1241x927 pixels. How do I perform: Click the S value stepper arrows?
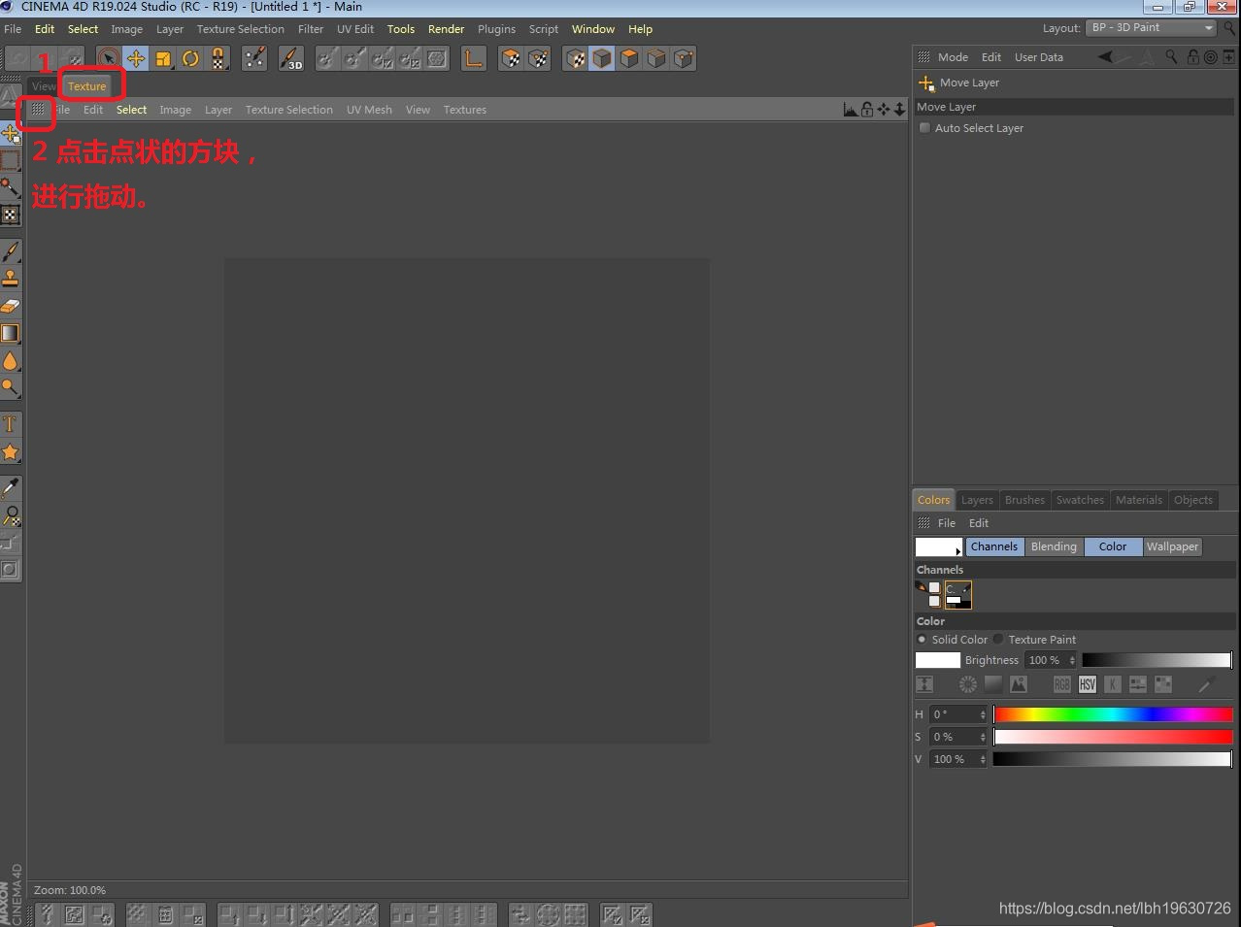[x=983, y=737]
